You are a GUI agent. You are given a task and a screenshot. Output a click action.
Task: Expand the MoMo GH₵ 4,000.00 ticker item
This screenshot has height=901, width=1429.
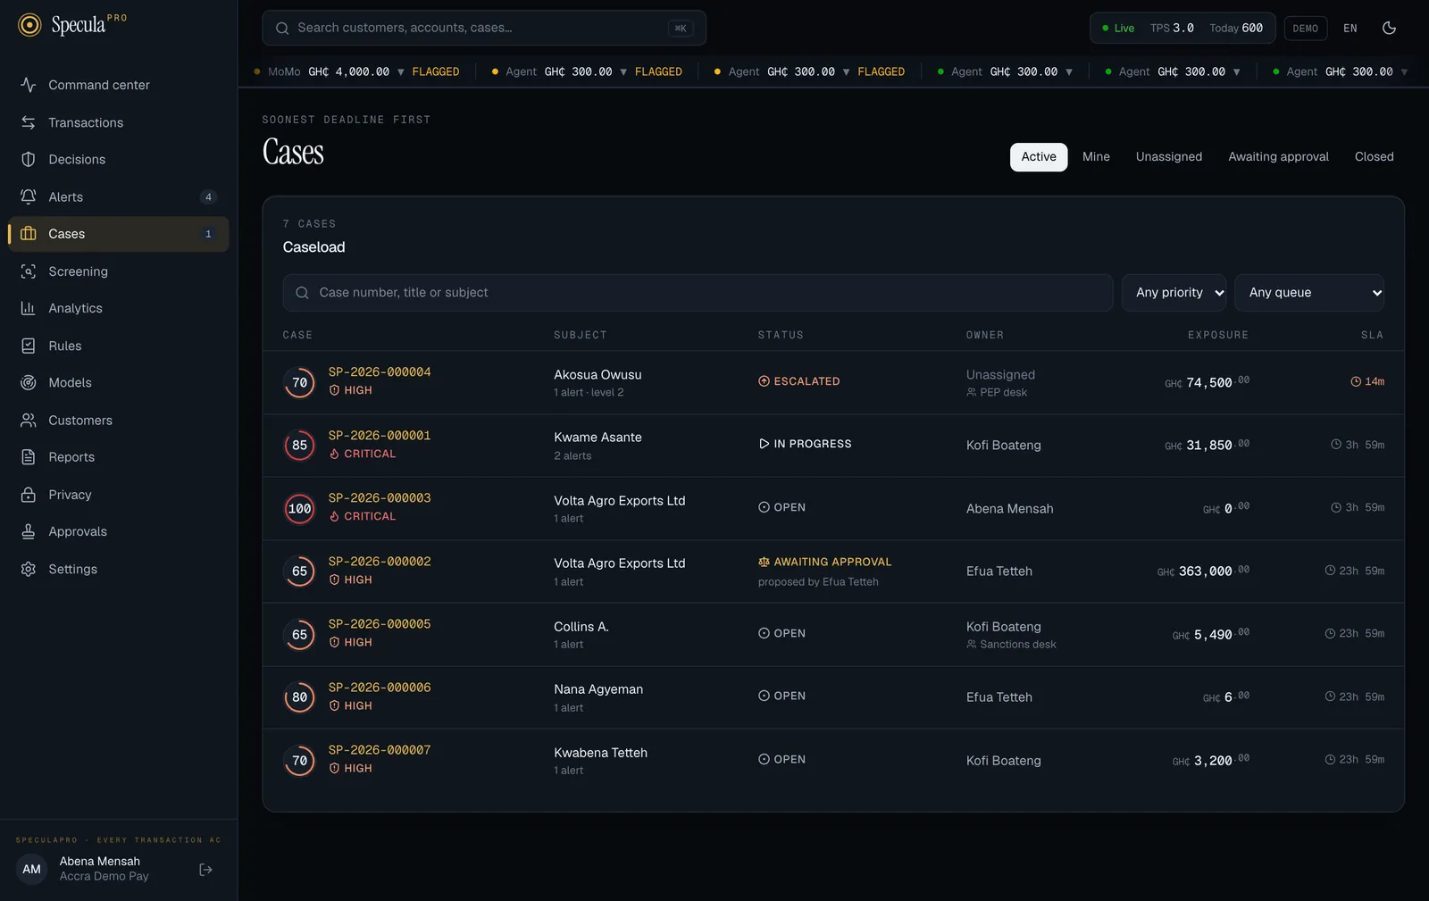(x=356, y=71)
